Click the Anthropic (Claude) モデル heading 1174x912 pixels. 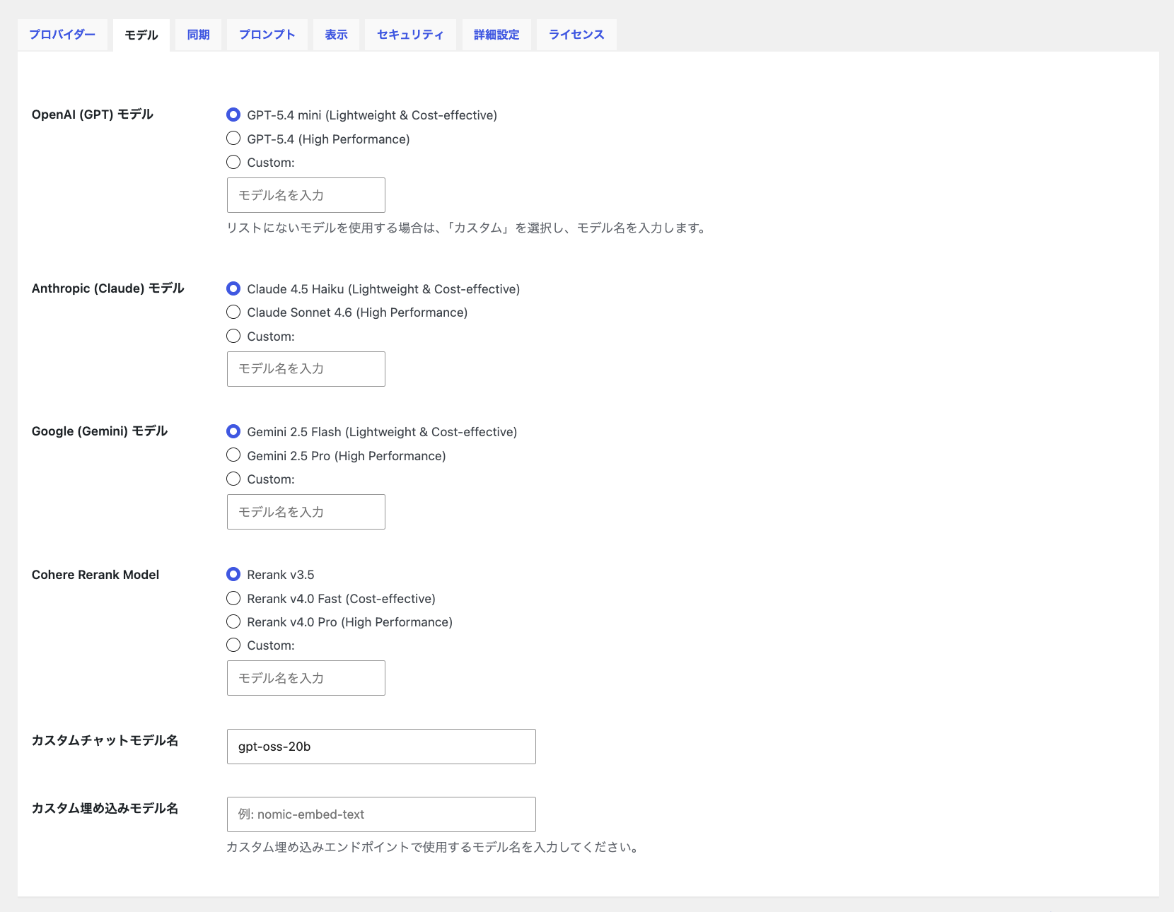click(108, 288)
